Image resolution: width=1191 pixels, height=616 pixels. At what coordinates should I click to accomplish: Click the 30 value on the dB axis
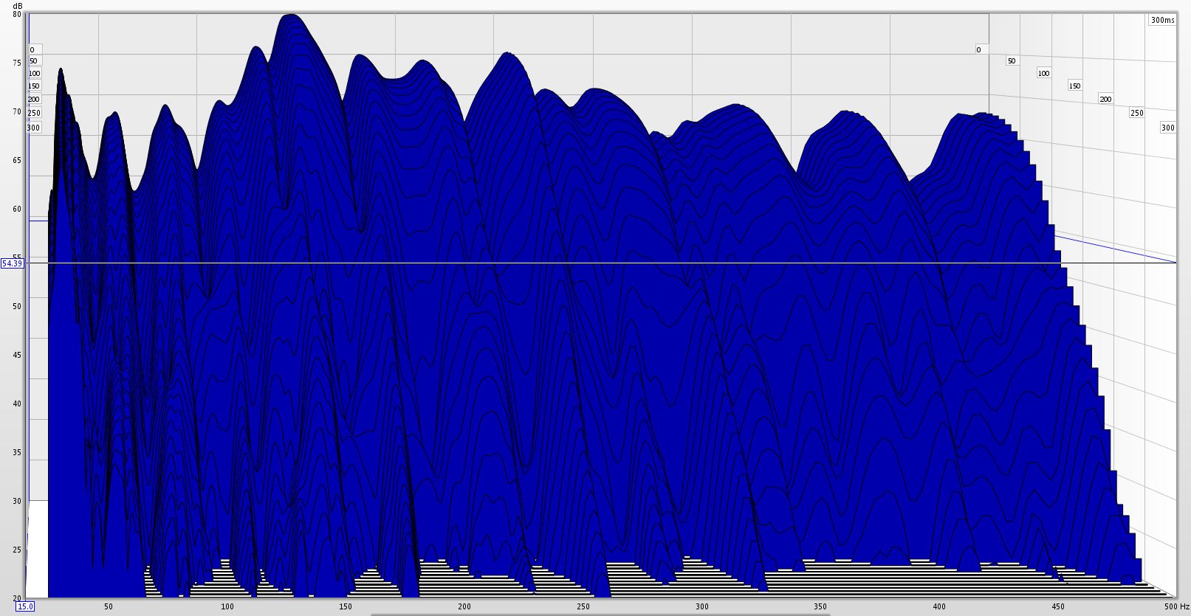(x=17, y=501)
